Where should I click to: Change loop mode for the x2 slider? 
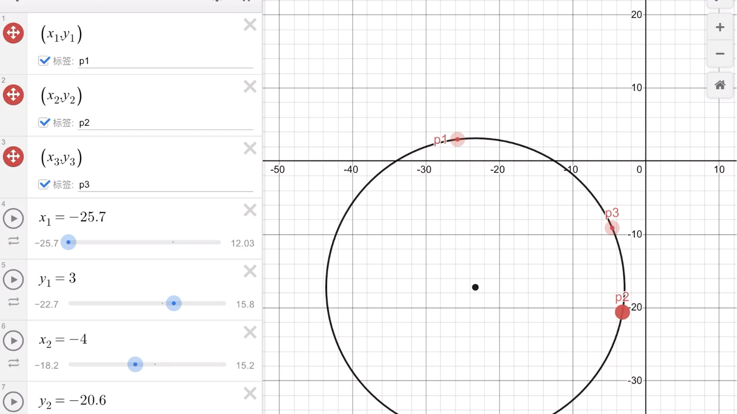pyautogui.click(x=13, y=363)
